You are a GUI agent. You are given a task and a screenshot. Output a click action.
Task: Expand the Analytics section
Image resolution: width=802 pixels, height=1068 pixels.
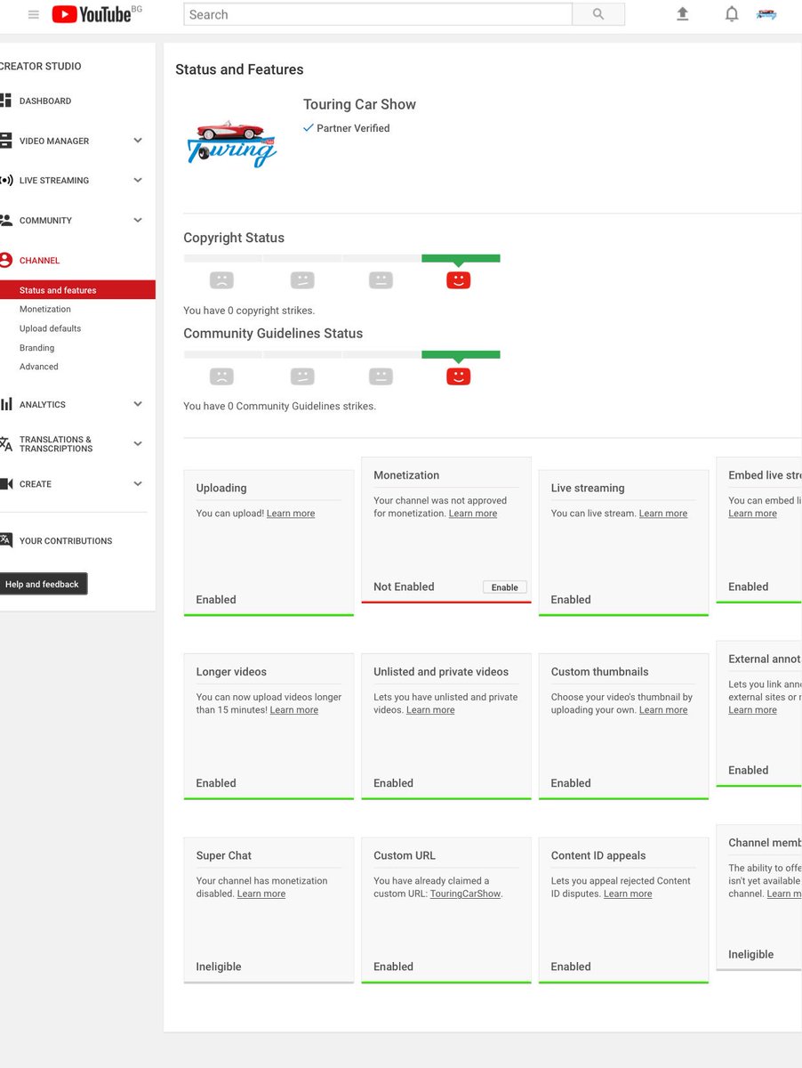pyautogui.click(x=138, y=405)
